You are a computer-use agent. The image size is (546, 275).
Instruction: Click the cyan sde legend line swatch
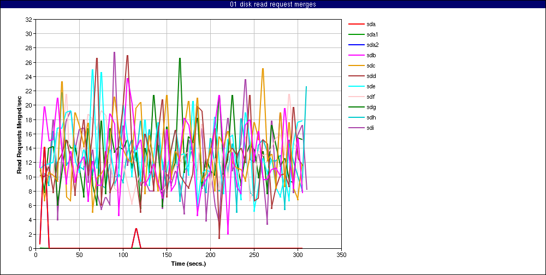tap(355, 86)
